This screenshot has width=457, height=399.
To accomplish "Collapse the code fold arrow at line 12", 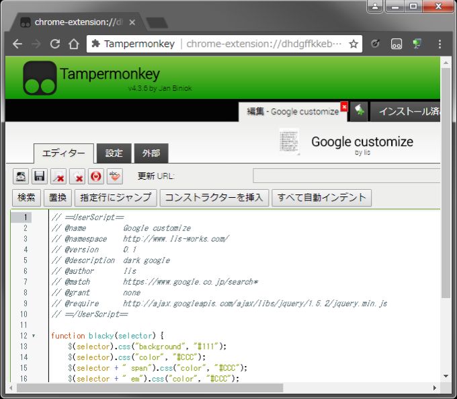I will coord(34,336).
